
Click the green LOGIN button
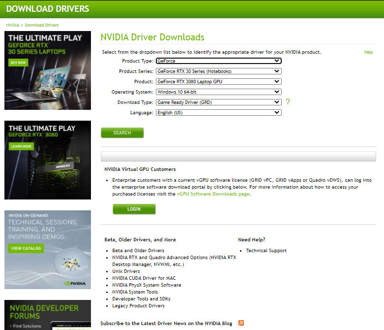[134, 209]
